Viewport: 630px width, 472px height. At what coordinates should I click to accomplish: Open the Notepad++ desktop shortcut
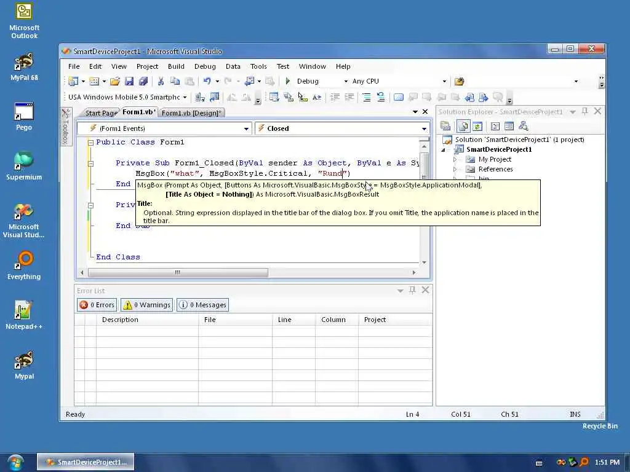click(x=24, y=315)
